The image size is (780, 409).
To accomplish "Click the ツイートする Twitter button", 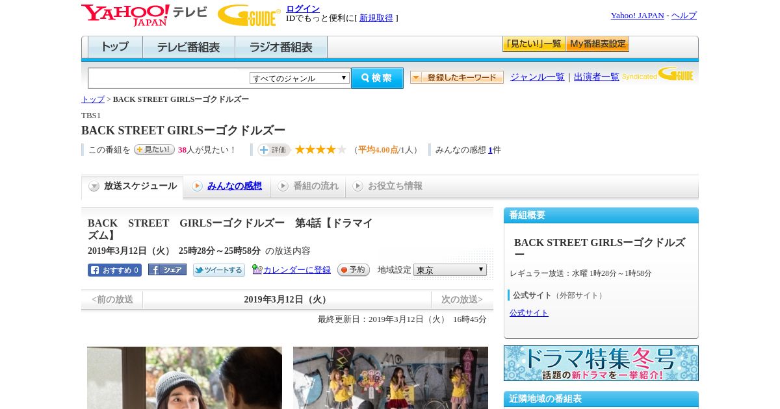I will coord(219,270).
